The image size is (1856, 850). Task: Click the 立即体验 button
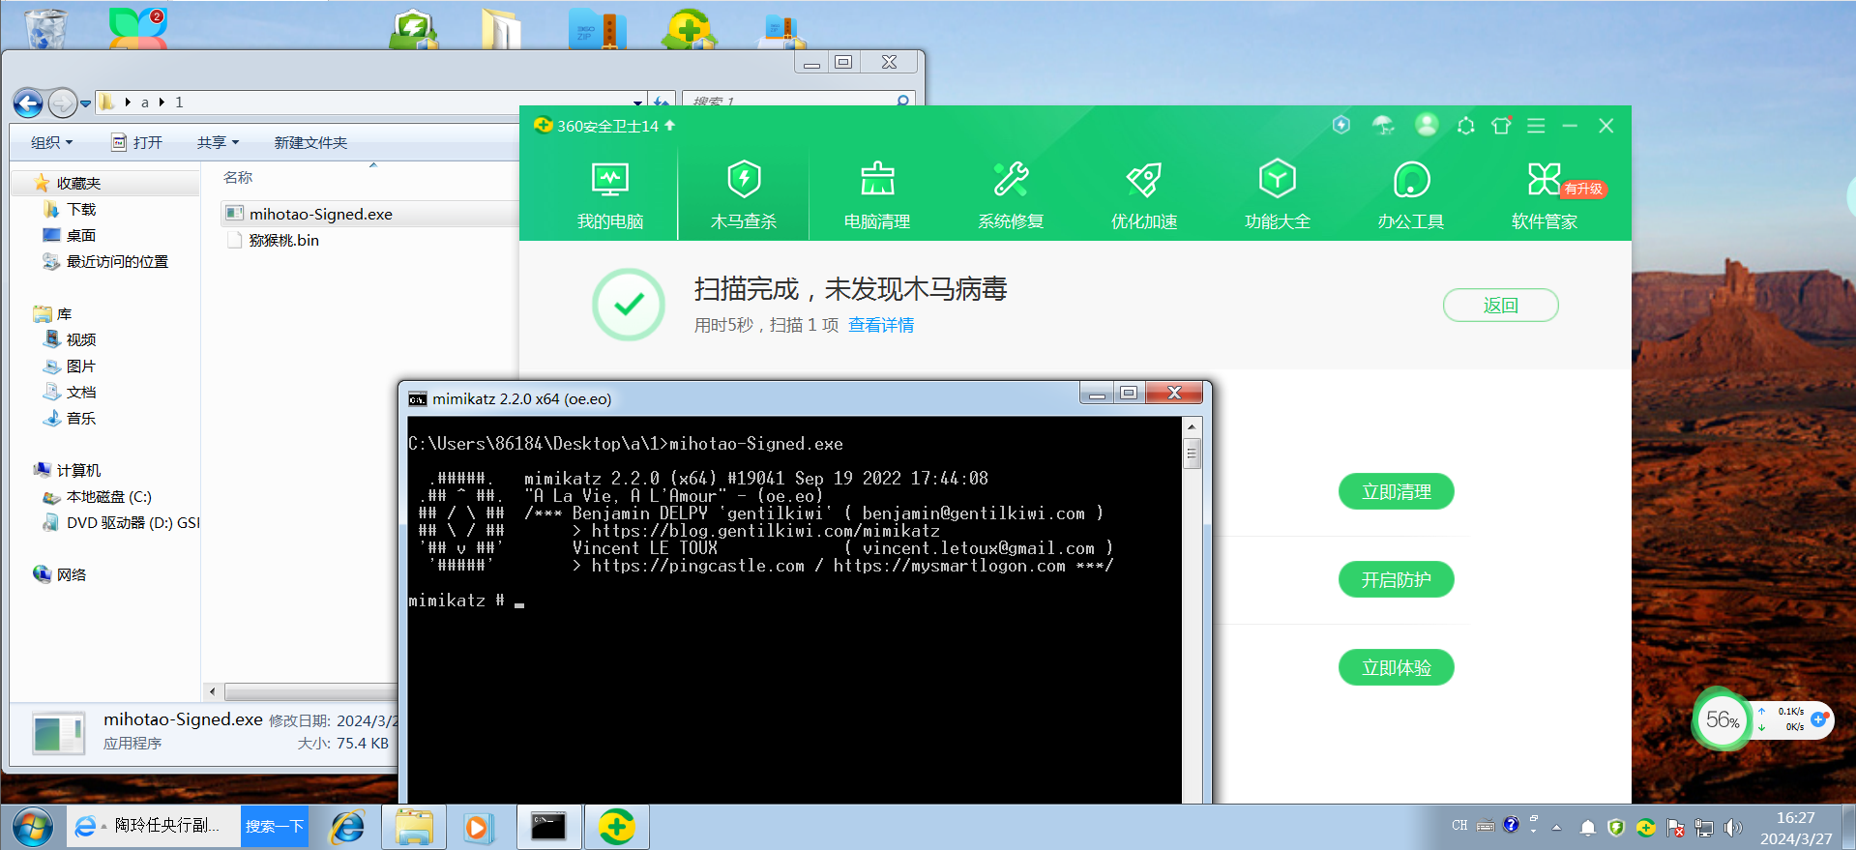1396,667
